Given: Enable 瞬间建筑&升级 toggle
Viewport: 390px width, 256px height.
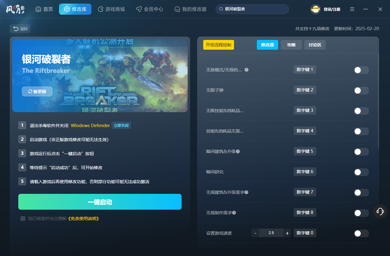Looking at the screenshot, I should point(361,152).
